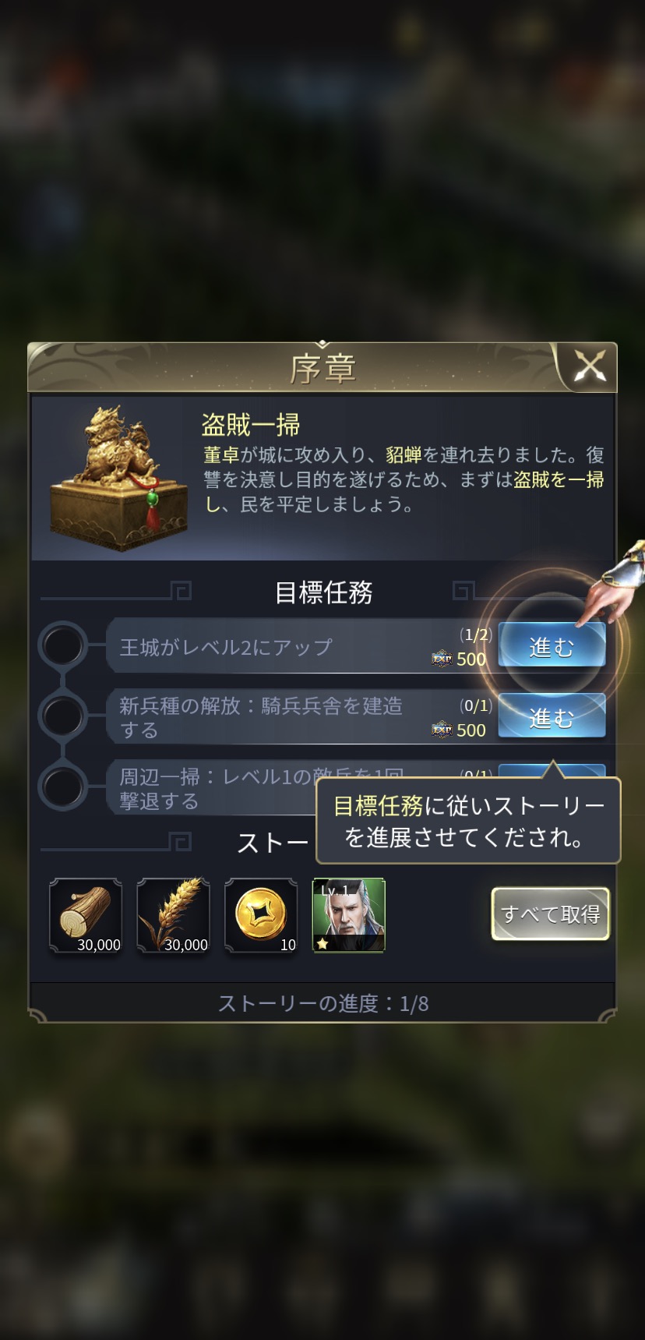Tap the status circle beside 周辺一掃 task

(63, 786)
